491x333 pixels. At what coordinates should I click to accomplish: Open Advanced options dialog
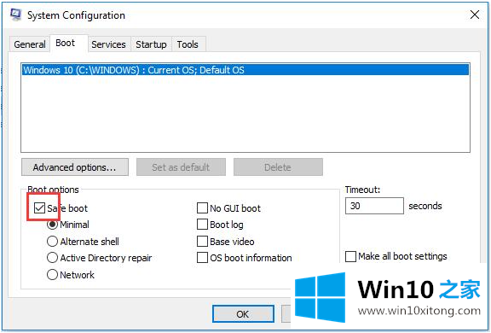[x=75, y=167]
